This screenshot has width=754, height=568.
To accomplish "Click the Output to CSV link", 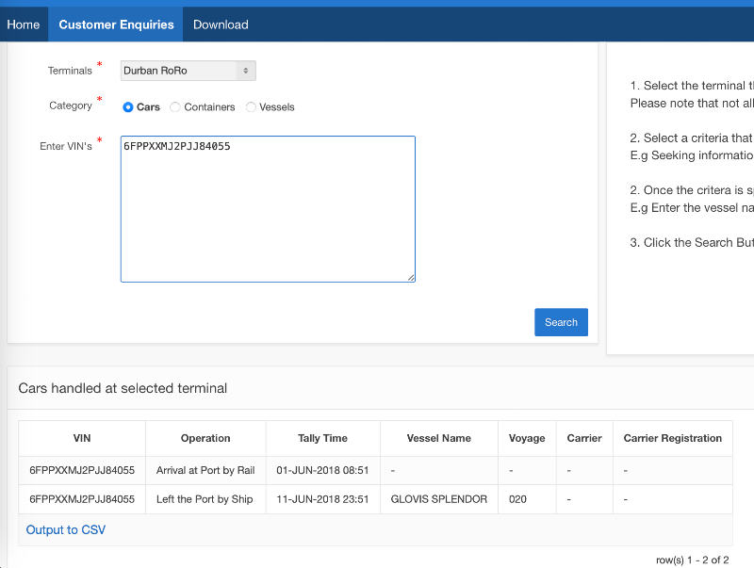I will click(66, 529).
